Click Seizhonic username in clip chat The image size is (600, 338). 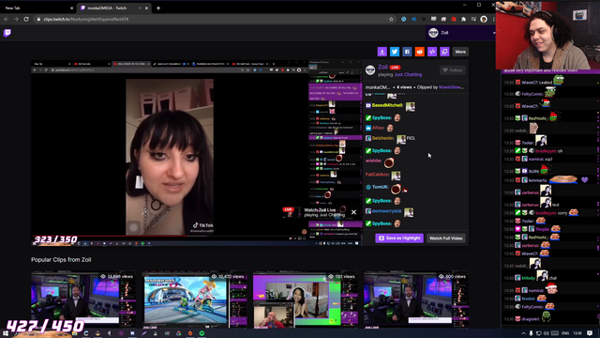382,138
